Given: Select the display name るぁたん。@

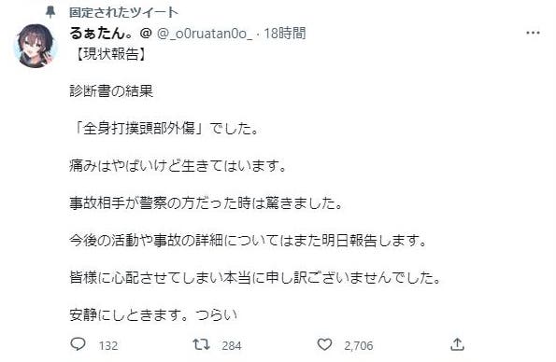Looking at the screenshot, I should (111, 34).
